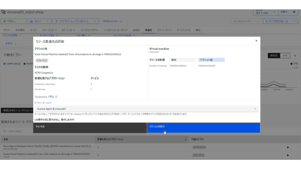Open the 過去 5 分間 time range dropdown
This screenshot has width=301, height=169.
tap(265, 12)
